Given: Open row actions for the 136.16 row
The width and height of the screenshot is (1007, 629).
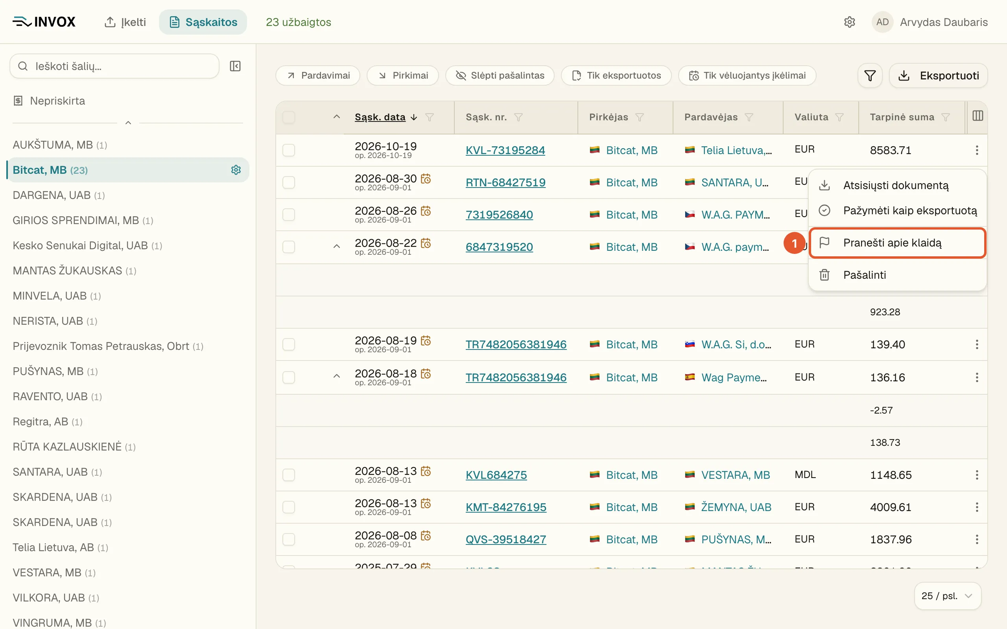Looking at the screenshot, I should pyautogui.click(x=977, y=377).
